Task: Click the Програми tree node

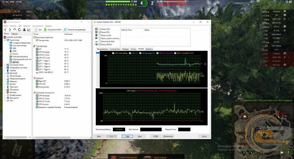Action: [13, 89]
